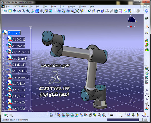151x123 pixels.
Task: Open the Start menu
Action: click(x=8, y=7)
